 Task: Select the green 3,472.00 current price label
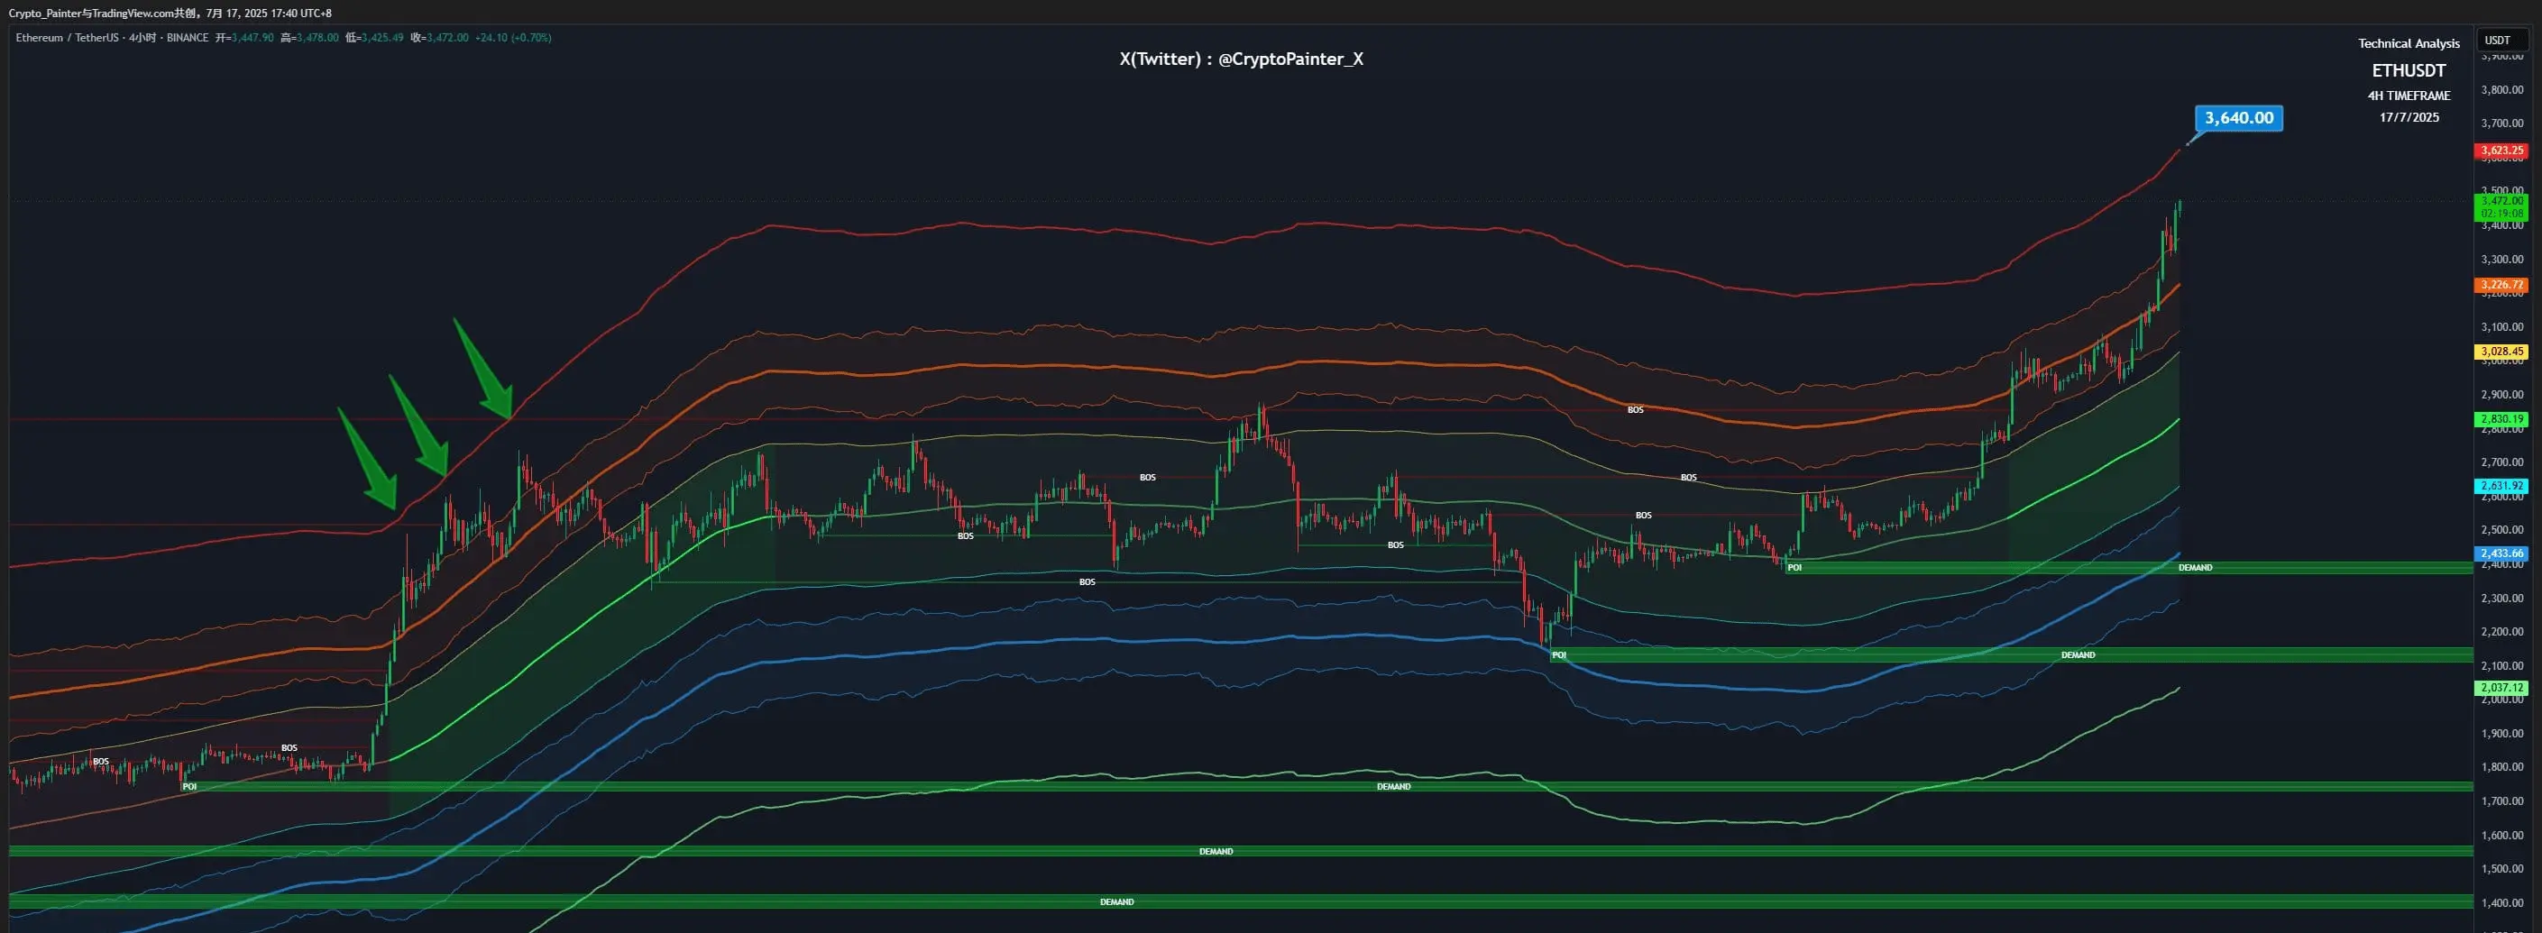pyautogui.click(x=2501, y=207)
